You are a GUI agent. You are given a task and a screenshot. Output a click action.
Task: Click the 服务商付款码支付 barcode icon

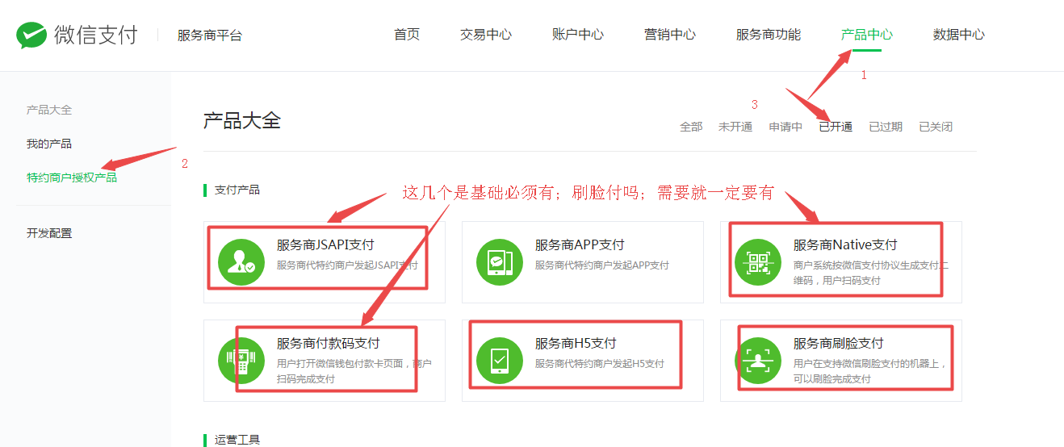pos(241,361)
